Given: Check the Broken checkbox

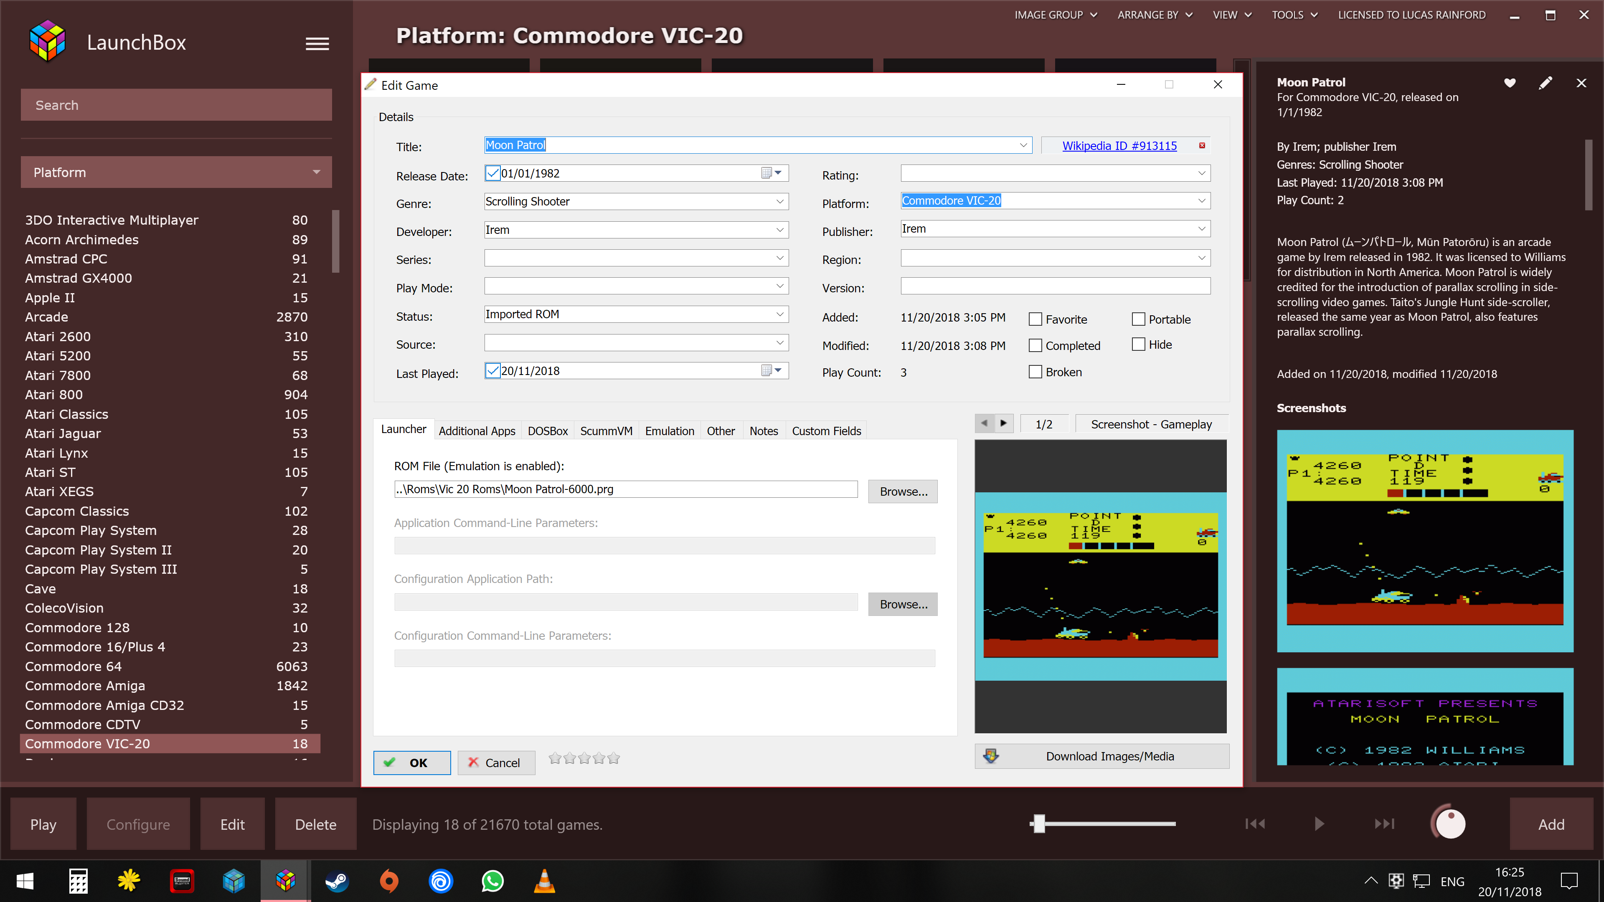Looking at the screenshot, I should (1035, 372).
